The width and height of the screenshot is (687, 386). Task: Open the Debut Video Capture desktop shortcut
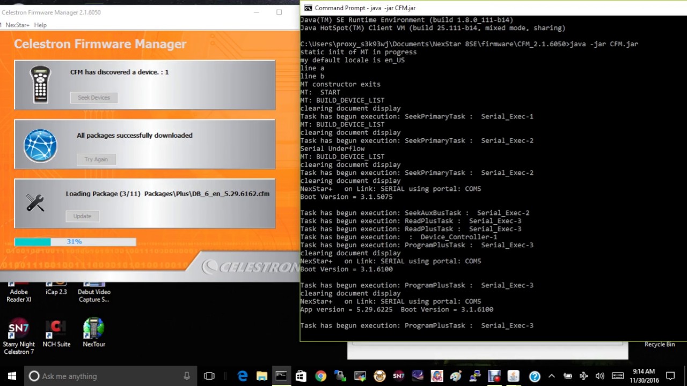(x=94, y=292)
